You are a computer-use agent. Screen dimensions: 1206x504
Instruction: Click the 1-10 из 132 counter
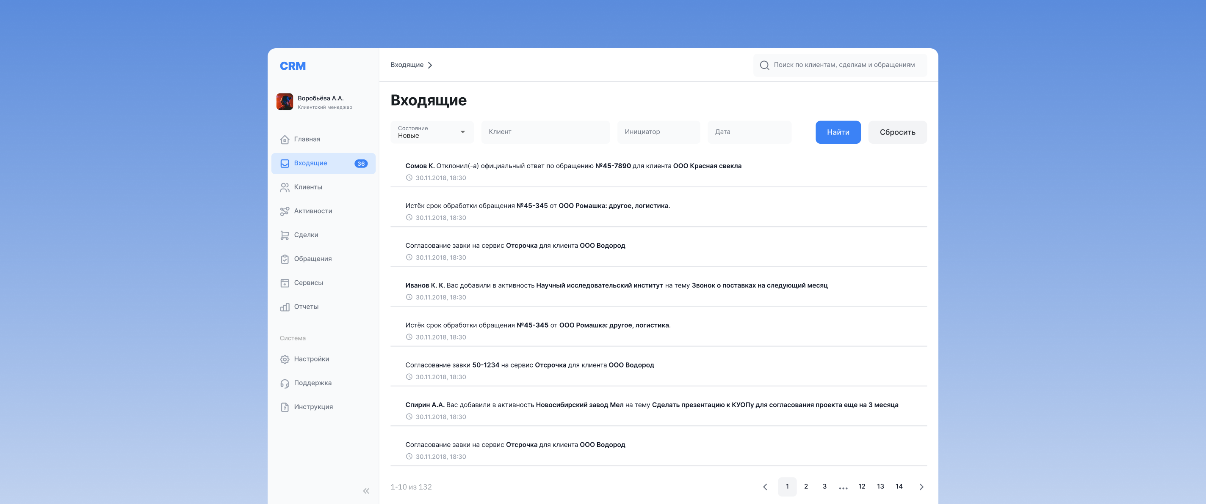pyautogui.click(x=411, y=487)
